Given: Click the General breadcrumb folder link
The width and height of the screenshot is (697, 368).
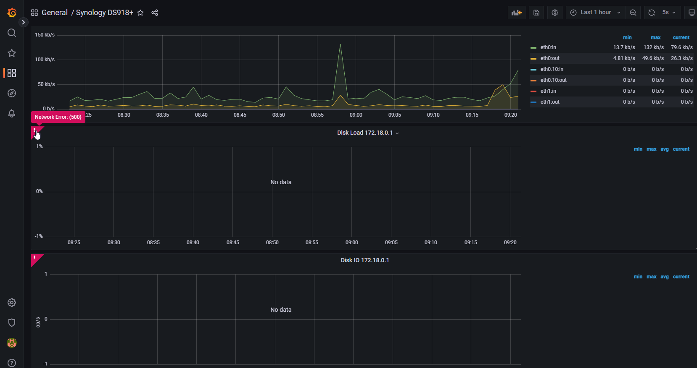Looking at the screenshot, I should pos(54,13).
